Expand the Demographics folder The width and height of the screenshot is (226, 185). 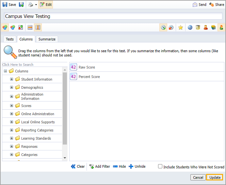(11, 87)
